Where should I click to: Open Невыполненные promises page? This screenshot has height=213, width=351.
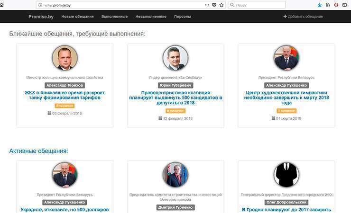(151, 17)
